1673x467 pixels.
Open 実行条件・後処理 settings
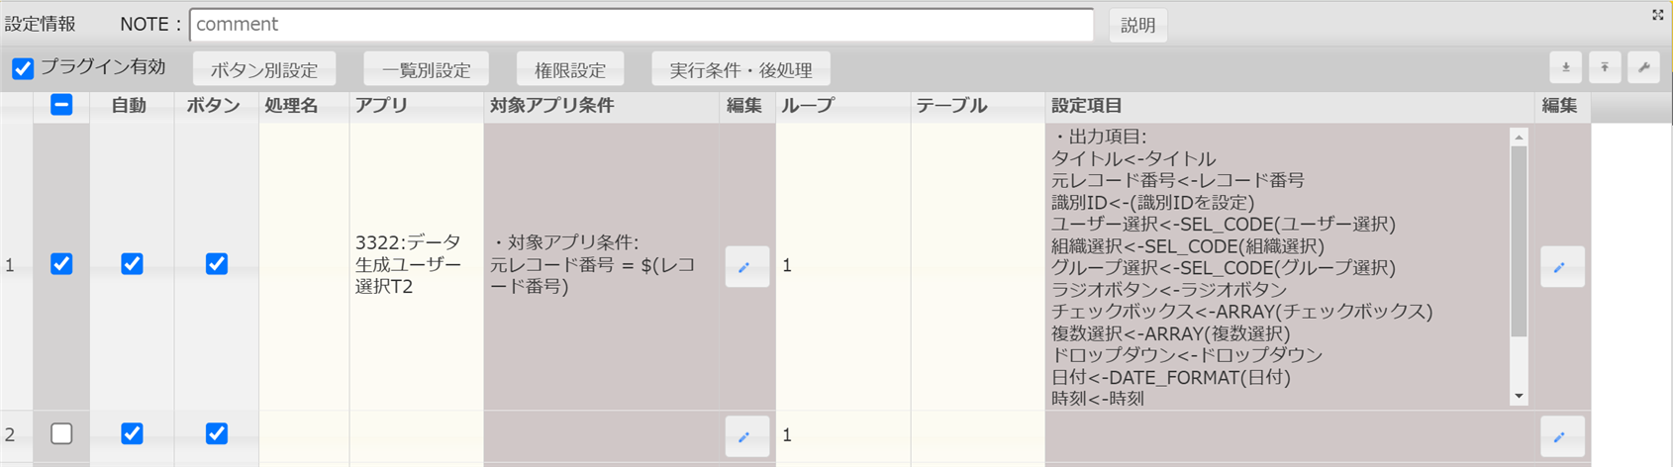pyautogui.click(x=740, y=69)
